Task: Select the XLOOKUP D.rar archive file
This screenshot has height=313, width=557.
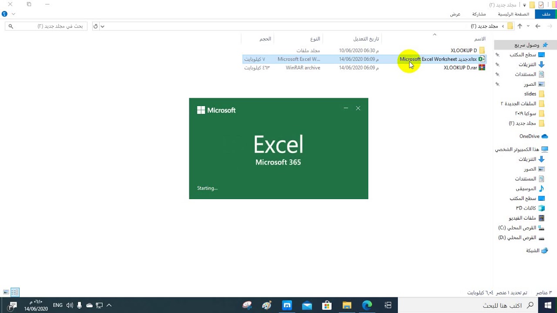Action: tap(460, 68)
